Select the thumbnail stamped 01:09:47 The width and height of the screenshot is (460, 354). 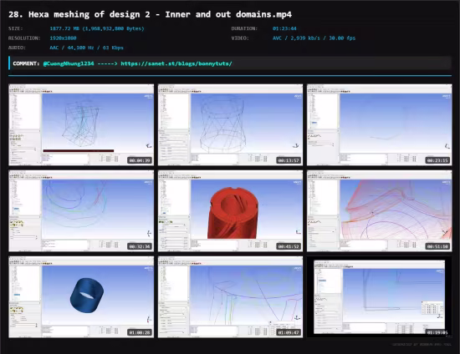(x=230, y=297)
